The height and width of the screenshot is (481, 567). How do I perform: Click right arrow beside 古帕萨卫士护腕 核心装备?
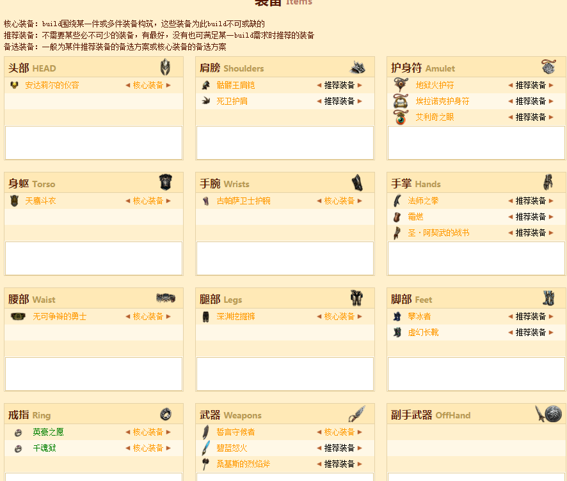(360, 201)
